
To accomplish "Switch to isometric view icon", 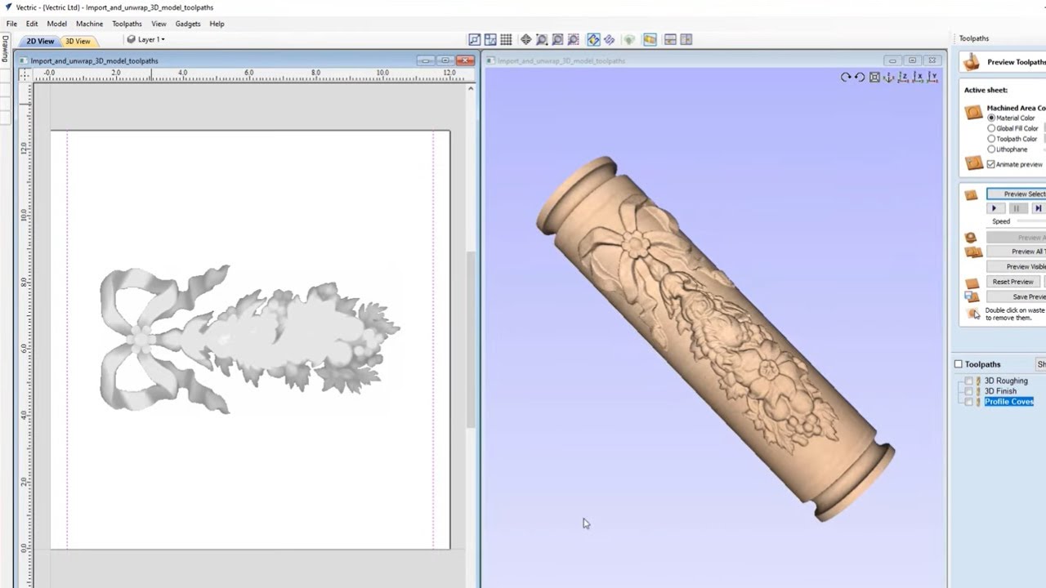I will tap(889, 77).
